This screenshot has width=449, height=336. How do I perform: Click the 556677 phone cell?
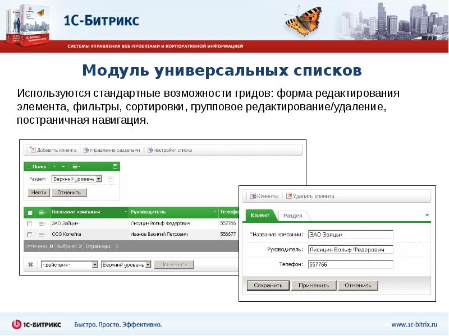[x=228, y=234]
